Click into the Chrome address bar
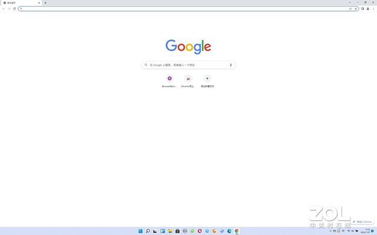 [x=177, y=9]
